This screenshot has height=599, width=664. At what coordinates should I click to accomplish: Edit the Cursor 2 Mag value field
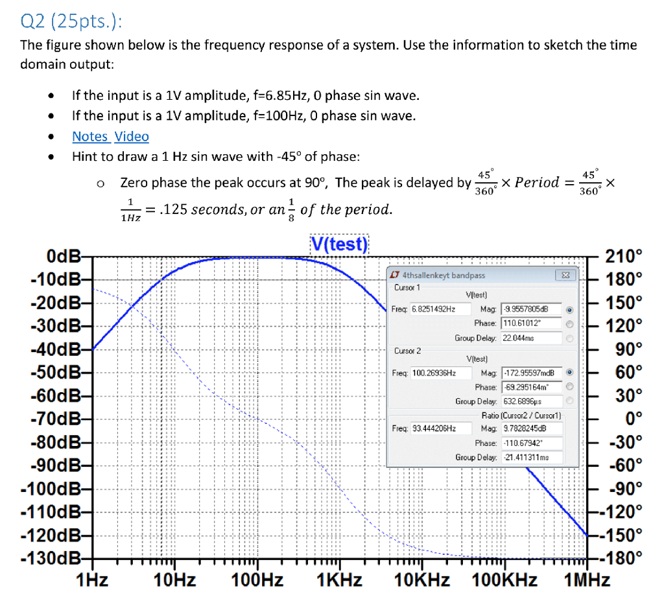pyautogui.click(x=530, y=372)
